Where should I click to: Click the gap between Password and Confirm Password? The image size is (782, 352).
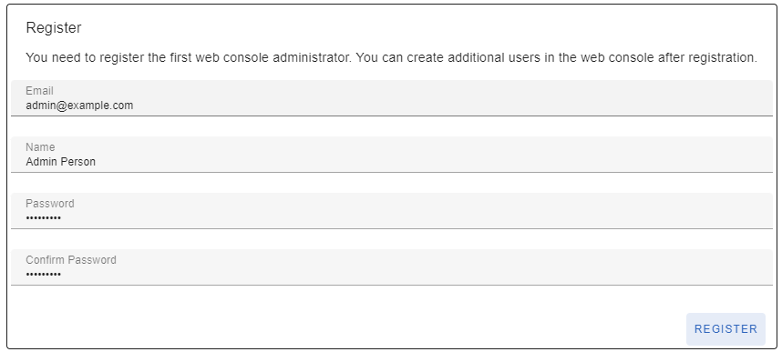392,239
